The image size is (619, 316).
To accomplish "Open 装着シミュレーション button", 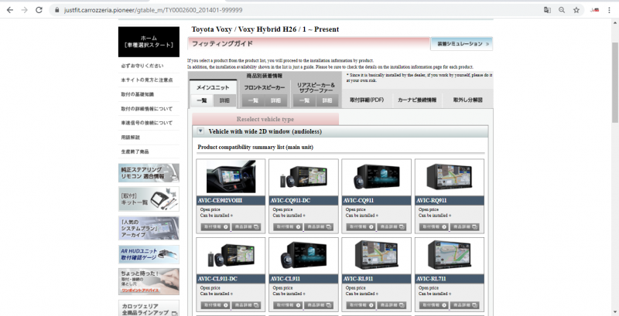I will pyautogui.click(x=461, y=44).
